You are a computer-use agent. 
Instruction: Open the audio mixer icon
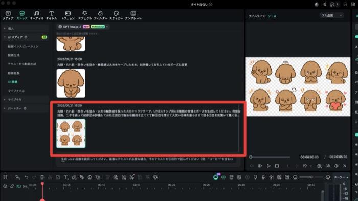[271, 177]
